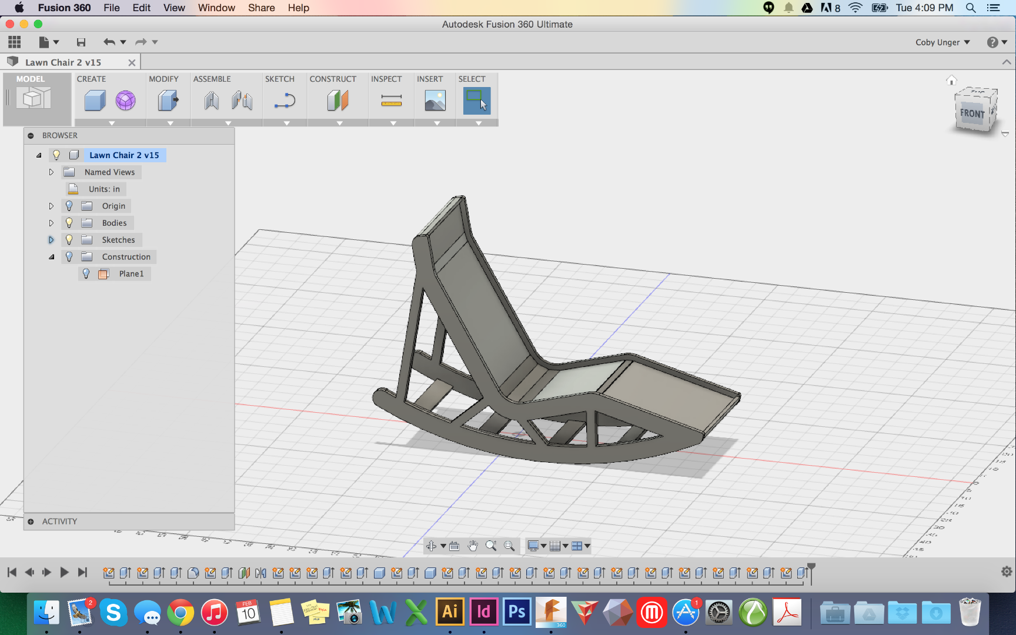Open timeline settings gear
Viewport: 1016px width, 635px height.
pos(1007,571)
